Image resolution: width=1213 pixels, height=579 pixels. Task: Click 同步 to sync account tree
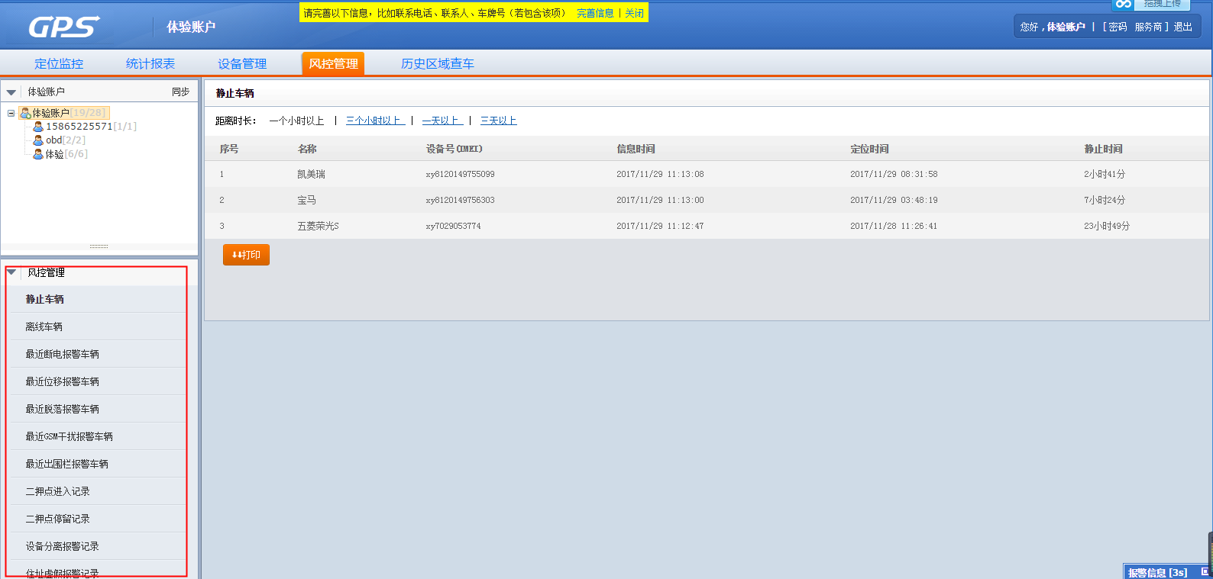point(180,92)
